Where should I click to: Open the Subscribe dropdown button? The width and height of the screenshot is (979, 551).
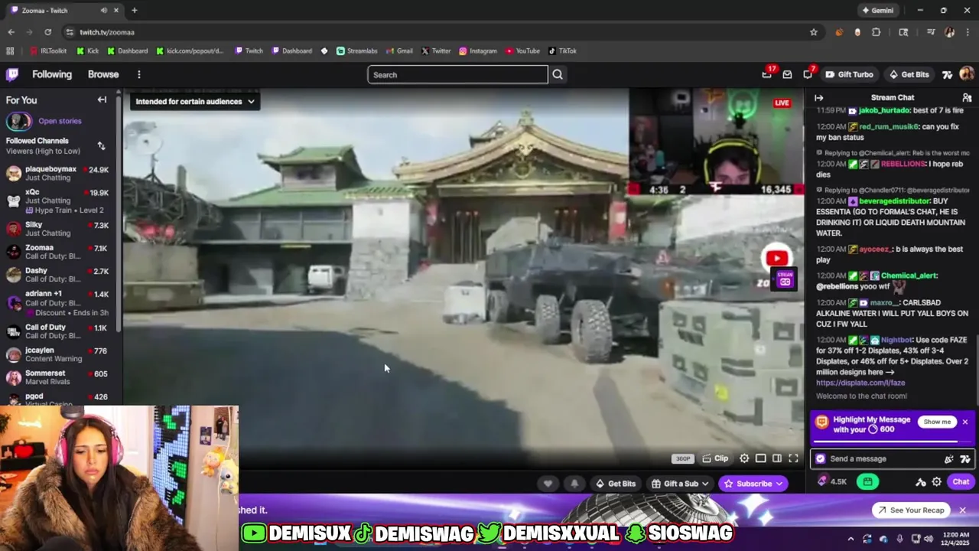753,483
